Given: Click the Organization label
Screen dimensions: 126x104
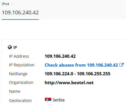Looking at the screenshot, I should click(x=21, y=83).
